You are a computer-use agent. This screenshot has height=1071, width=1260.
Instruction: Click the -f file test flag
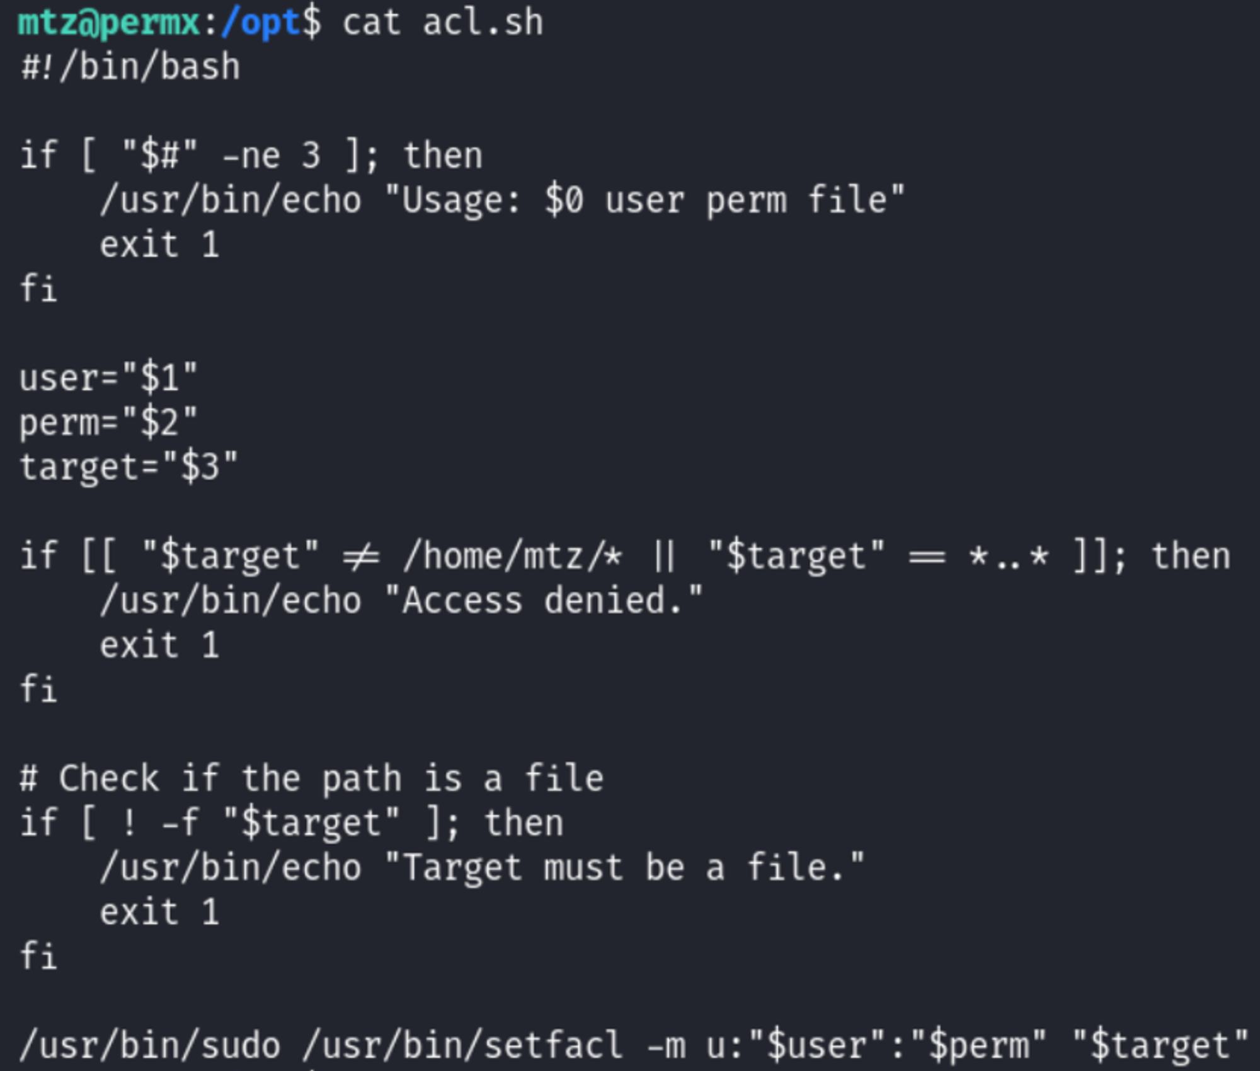pos(180,823)
